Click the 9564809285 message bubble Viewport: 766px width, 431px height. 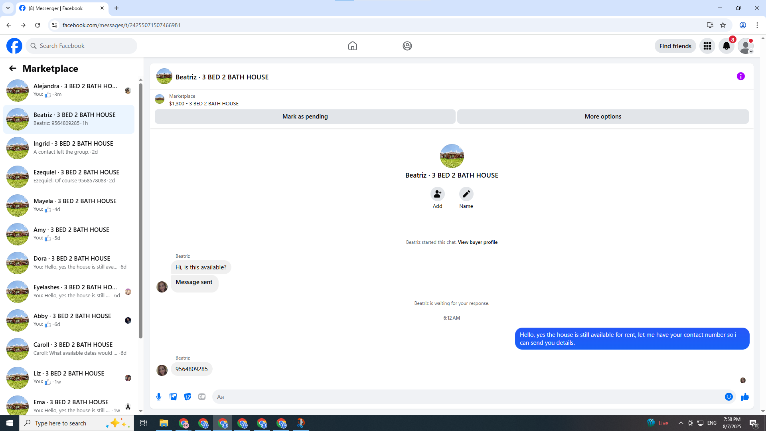(x=191, y=369)
